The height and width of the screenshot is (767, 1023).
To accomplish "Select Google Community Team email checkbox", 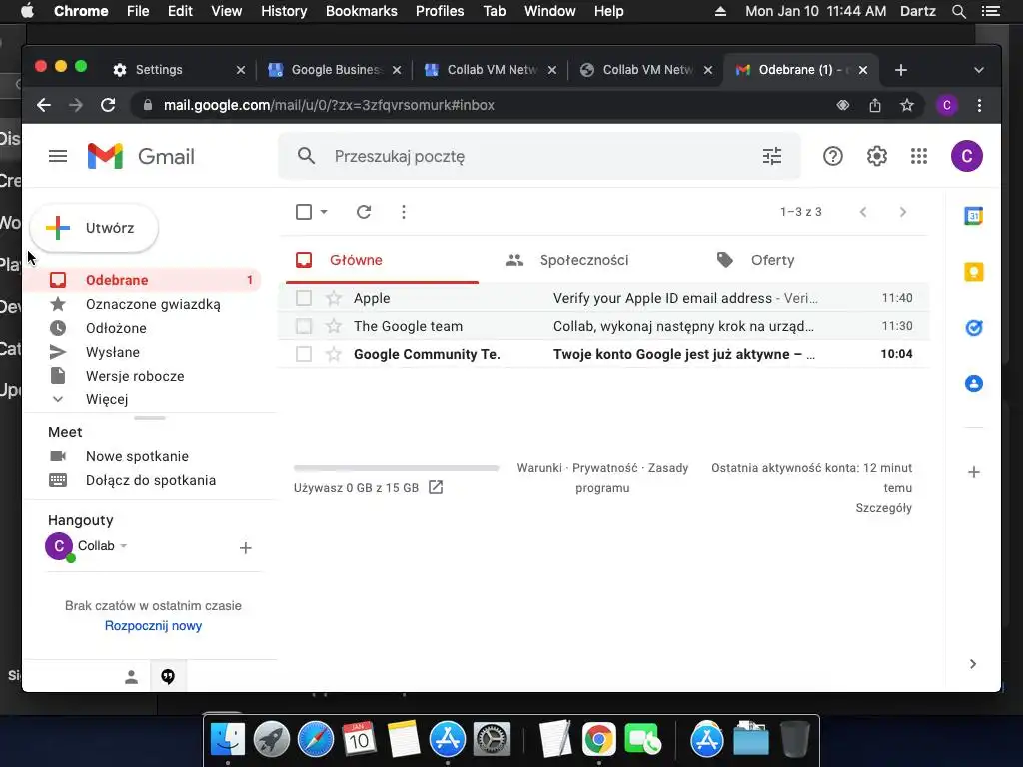I will pyautogui.click(x=304, y=354).
